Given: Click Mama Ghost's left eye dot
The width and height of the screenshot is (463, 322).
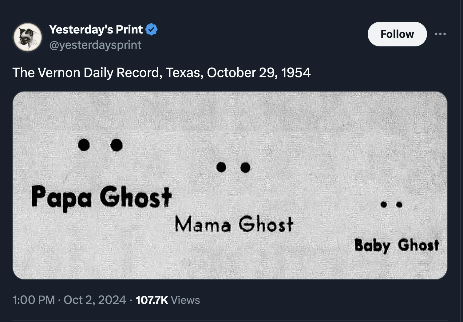Looking at the screenshot, I should pyautogui.click(x=221, y=167).
